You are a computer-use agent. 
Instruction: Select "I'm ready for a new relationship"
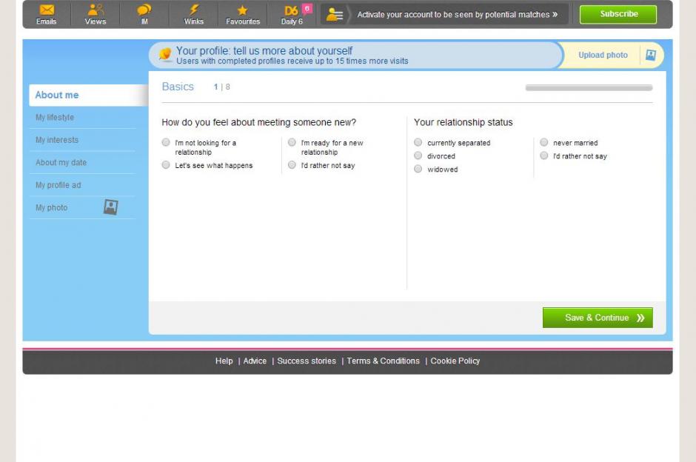pyautogui.click(x=292, y=142)
